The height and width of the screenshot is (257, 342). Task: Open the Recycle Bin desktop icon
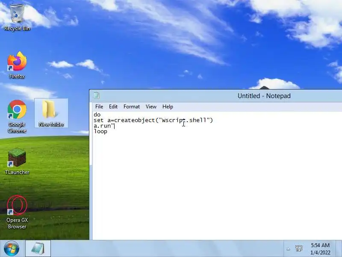17,17
